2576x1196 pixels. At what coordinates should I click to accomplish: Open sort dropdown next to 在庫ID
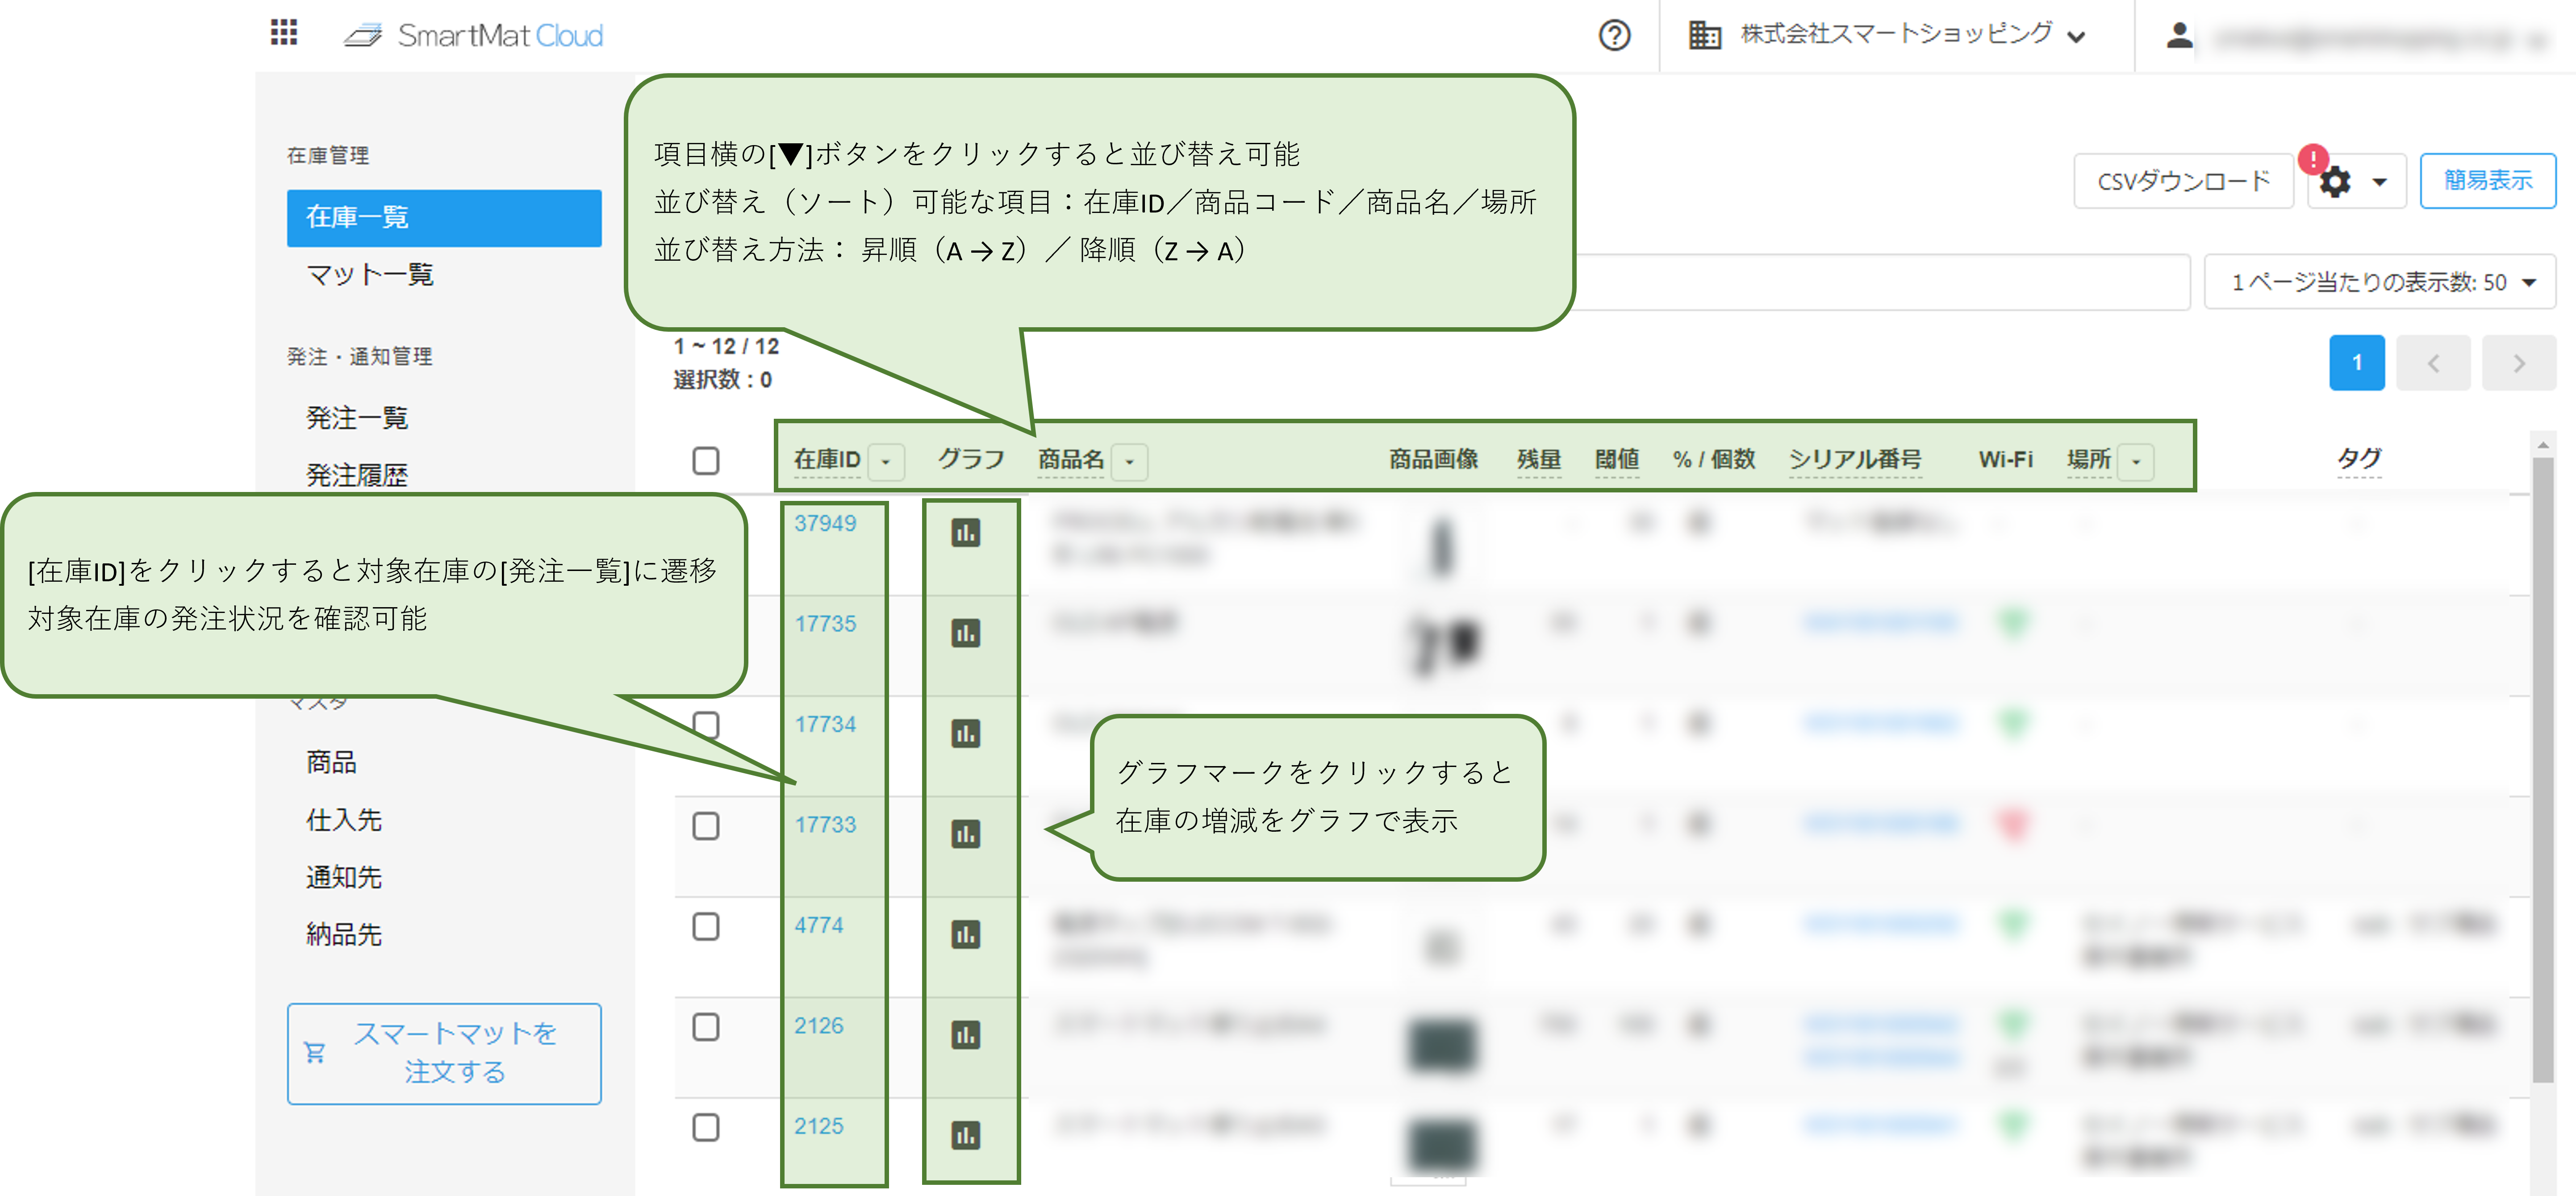[886, 461]
